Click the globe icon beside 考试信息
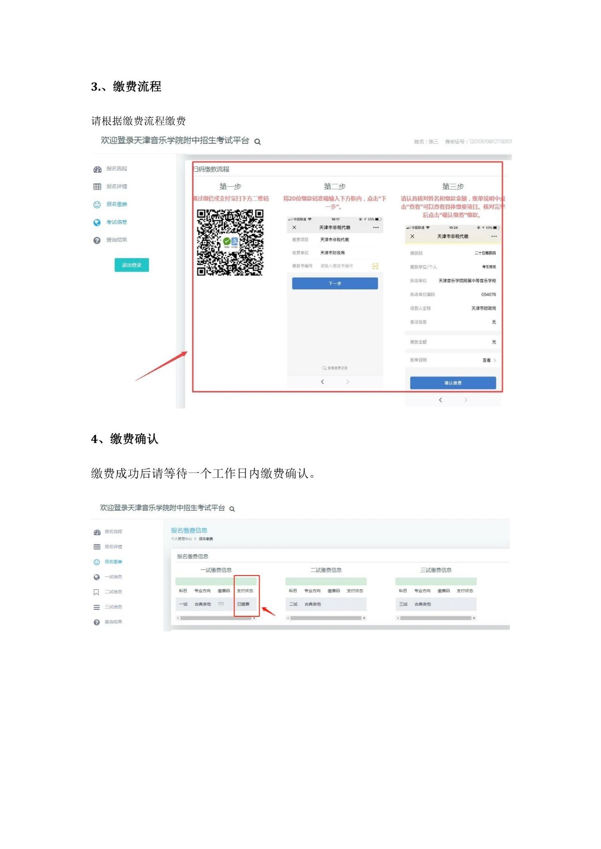601x849 pixels. 97,222
